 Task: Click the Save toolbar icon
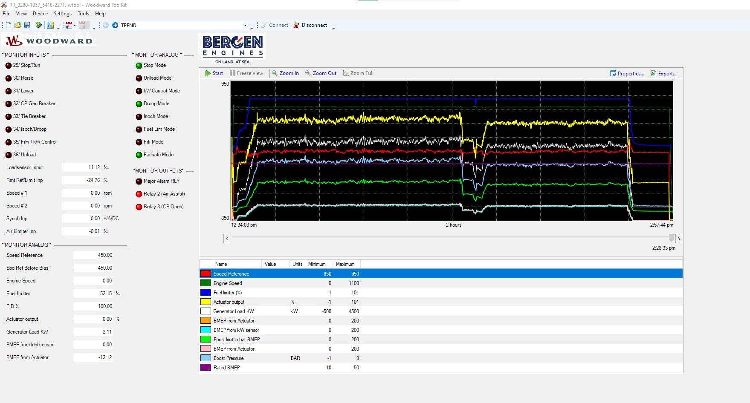28,25
